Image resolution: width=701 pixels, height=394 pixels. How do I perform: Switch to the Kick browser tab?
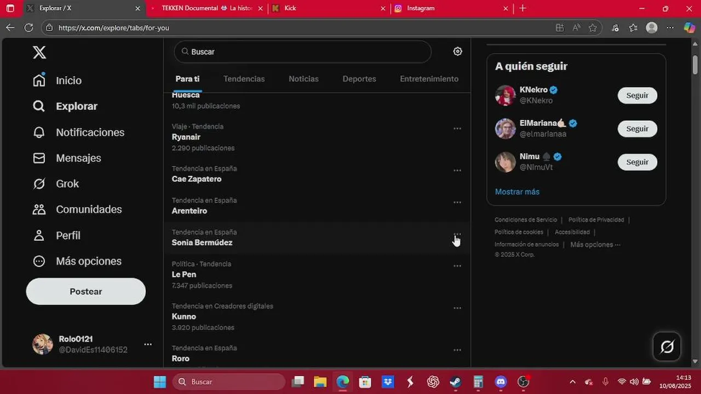click(329, 8)
